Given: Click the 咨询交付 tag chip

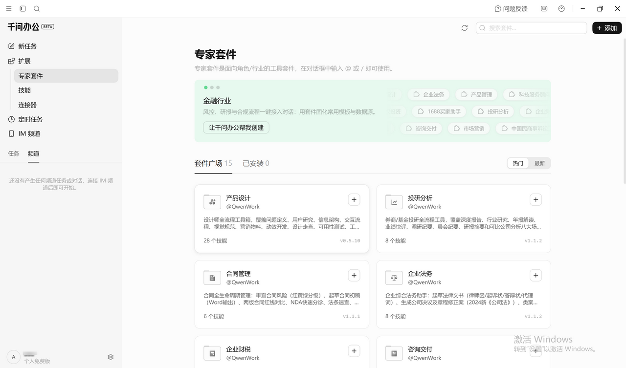Looking at the screenshot, I should (x=421, y=129).
